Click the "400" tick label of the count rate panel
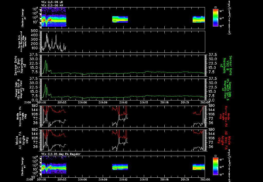The image size is (263, 182). pyautogui.click(x=34, y=35)
